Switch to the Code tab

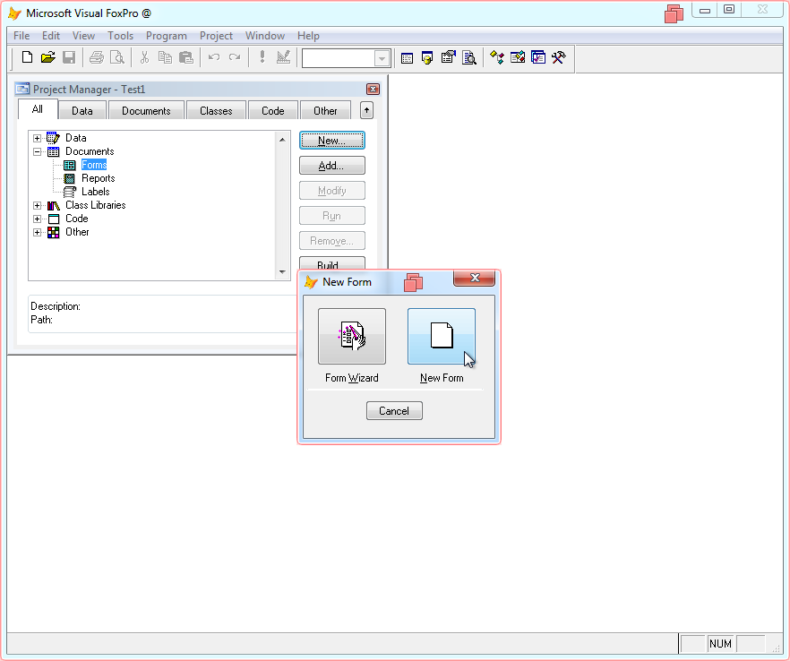point(273,111)
